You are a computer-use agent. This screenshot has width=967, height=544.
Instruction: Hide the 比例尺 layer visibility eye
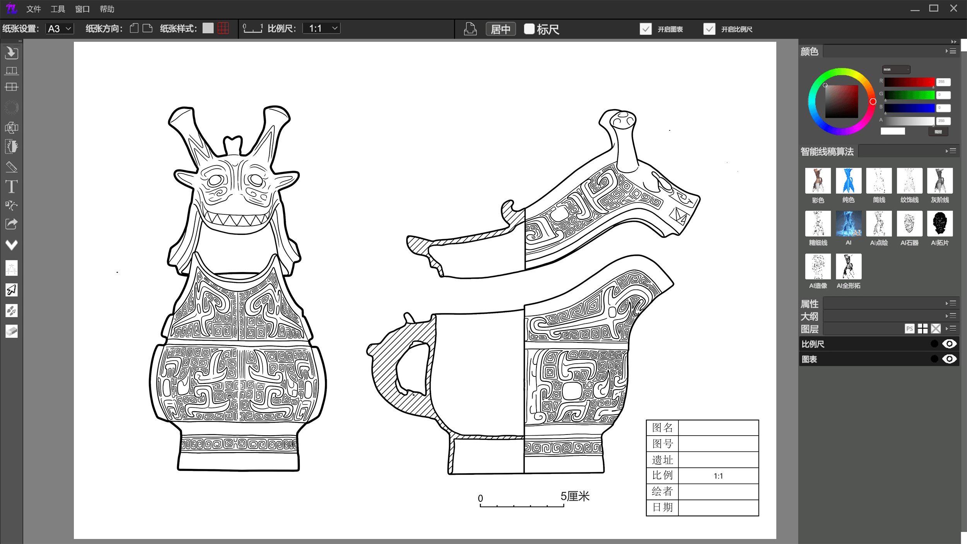pos(949,344)
